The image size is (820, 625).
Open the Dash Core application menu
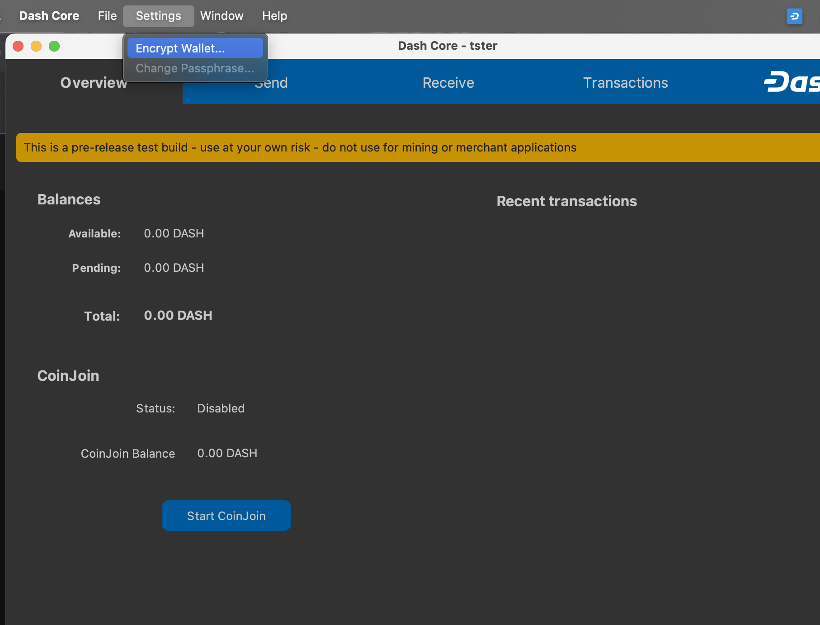(x=49, y=16)
